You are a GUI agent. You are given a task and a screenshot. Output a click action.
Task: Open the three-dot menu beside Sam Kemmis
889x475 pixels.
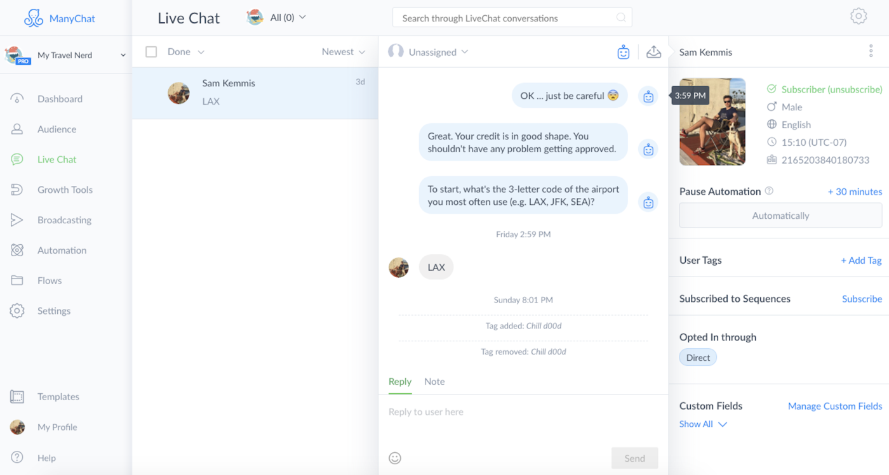[x=871, y=51]
